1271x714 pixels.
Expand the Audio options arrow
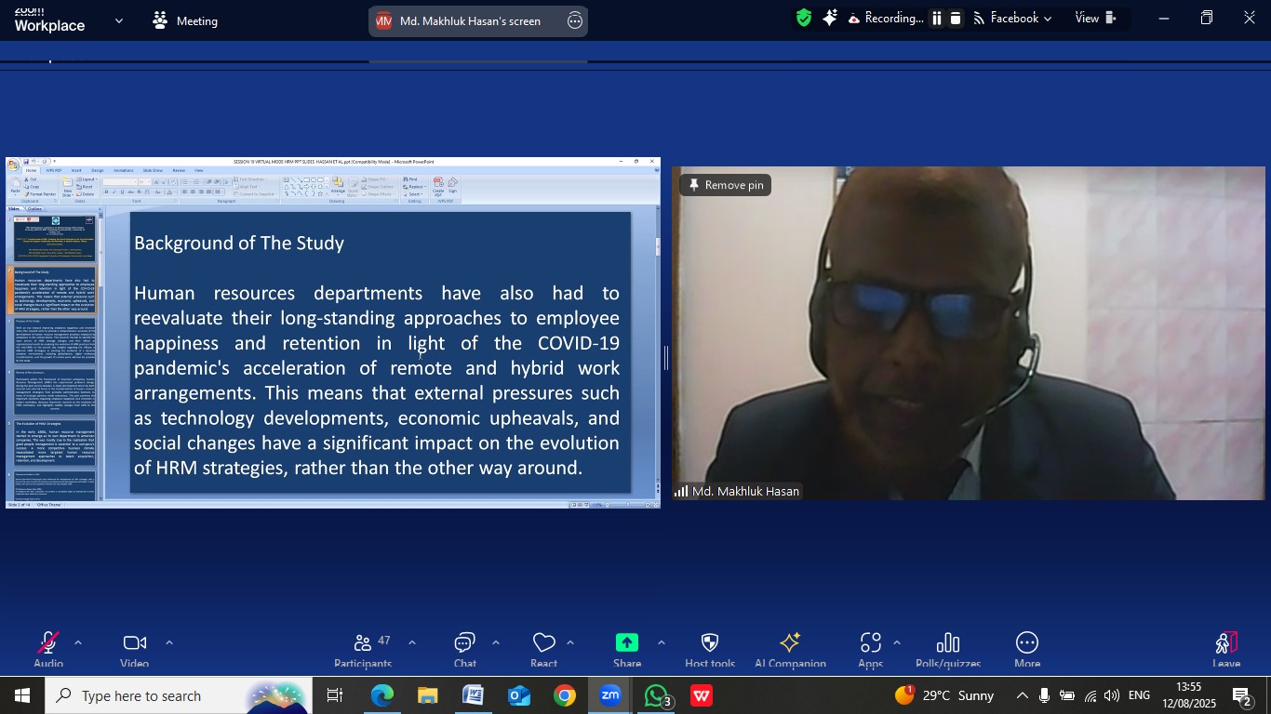pos(78,642)
